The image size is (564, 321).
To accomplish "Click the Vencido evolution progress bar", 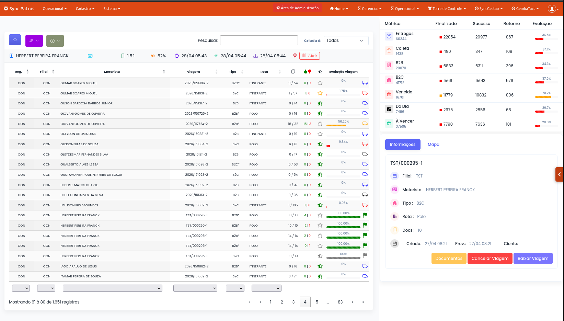I will (546, 97).
